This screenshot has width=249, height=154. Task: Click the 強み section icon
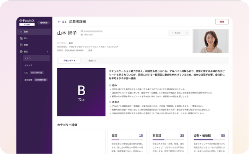click(x=110, y=85)
